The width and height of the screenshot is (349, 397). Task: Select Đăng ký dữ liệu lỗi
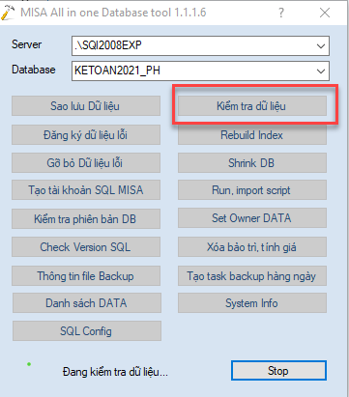click(86, 134)
